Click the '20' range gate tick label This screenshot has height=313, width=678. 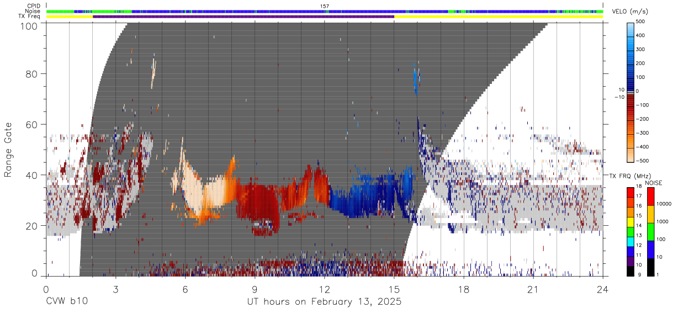coord(33,226)
